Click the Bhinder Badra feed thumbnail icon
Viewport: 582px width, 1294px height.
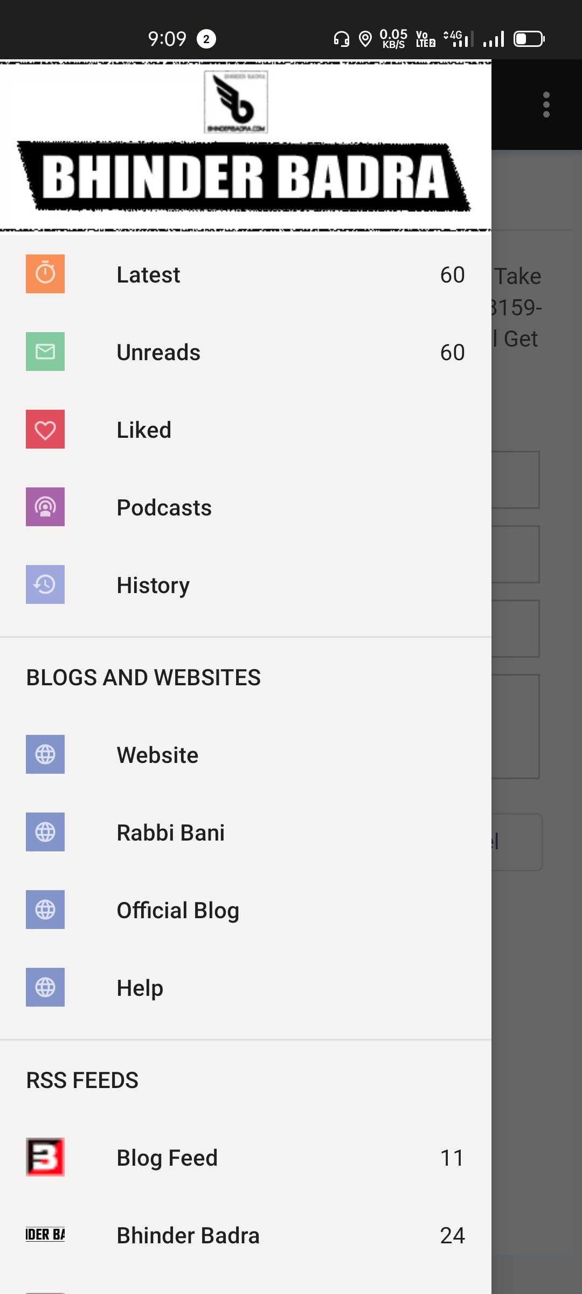click(45, 1235)
